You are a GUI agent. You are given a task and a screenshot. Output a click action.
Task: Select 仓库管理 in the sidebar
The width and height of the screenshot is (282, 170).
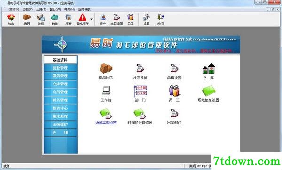(x=60, y=84)
